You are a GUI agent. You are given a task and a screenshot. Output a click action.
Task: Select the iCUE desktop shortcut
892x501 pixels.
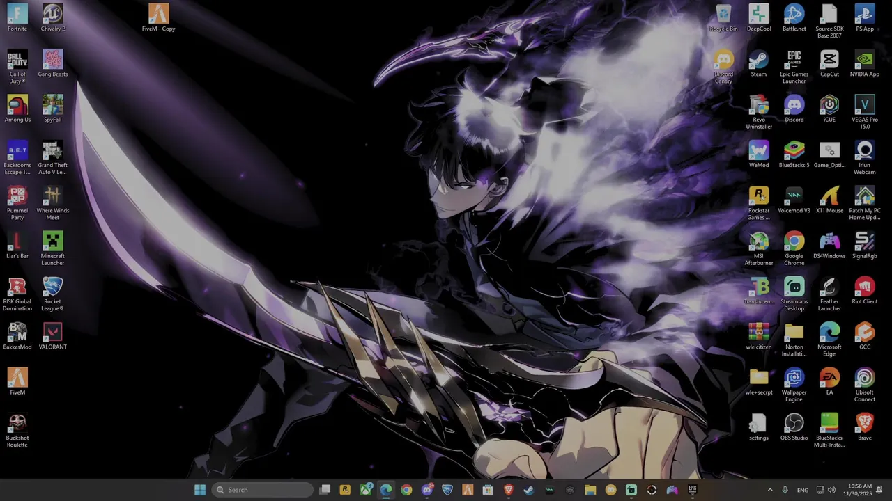click(x=829, y=109)
